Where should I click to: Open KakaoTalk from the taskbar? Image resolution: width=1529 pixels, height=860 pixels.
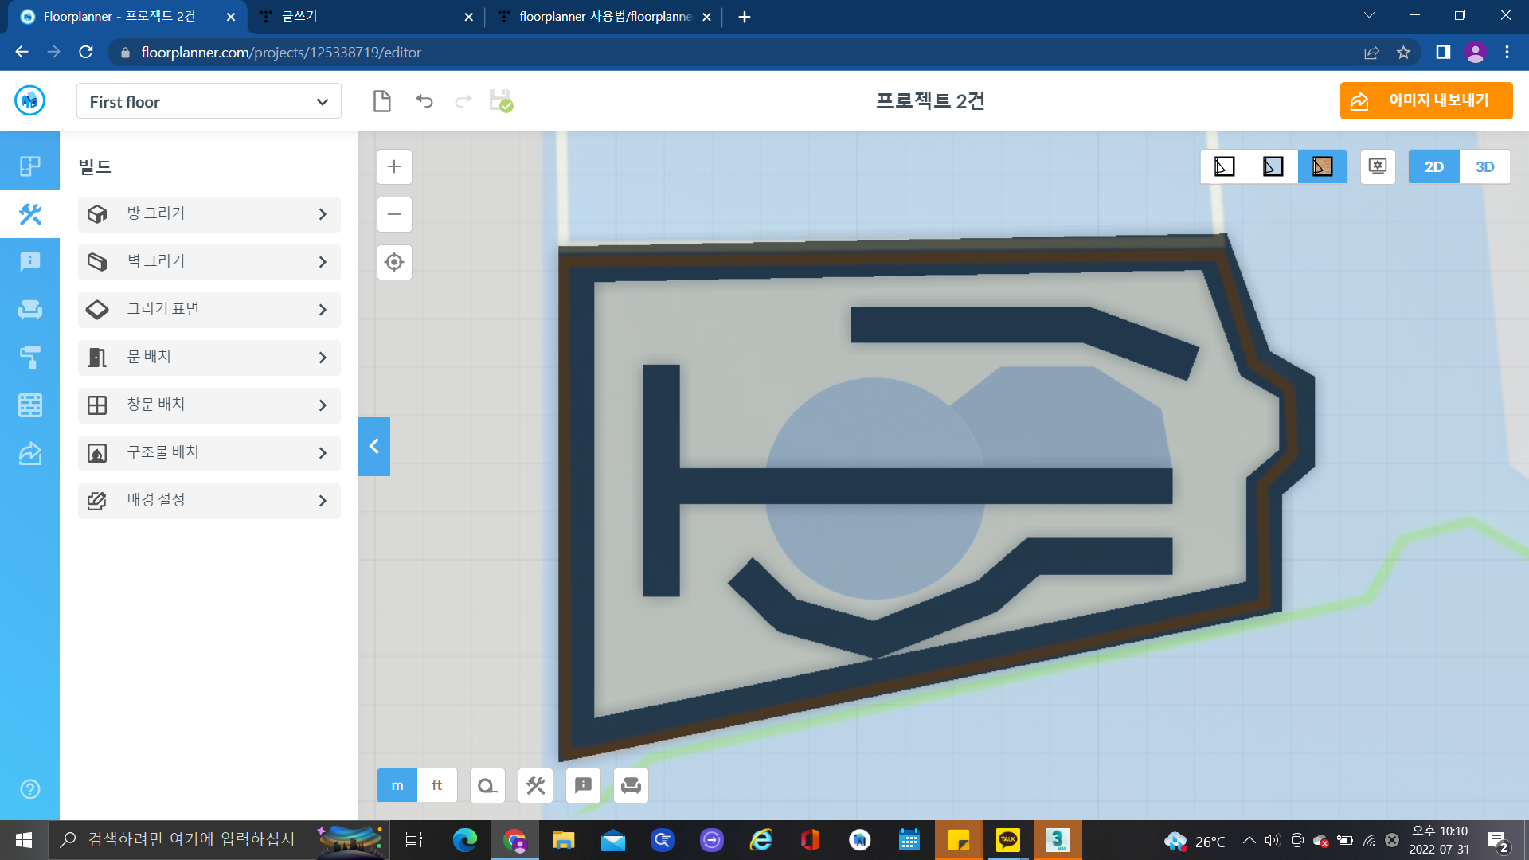click(1007, 840)
